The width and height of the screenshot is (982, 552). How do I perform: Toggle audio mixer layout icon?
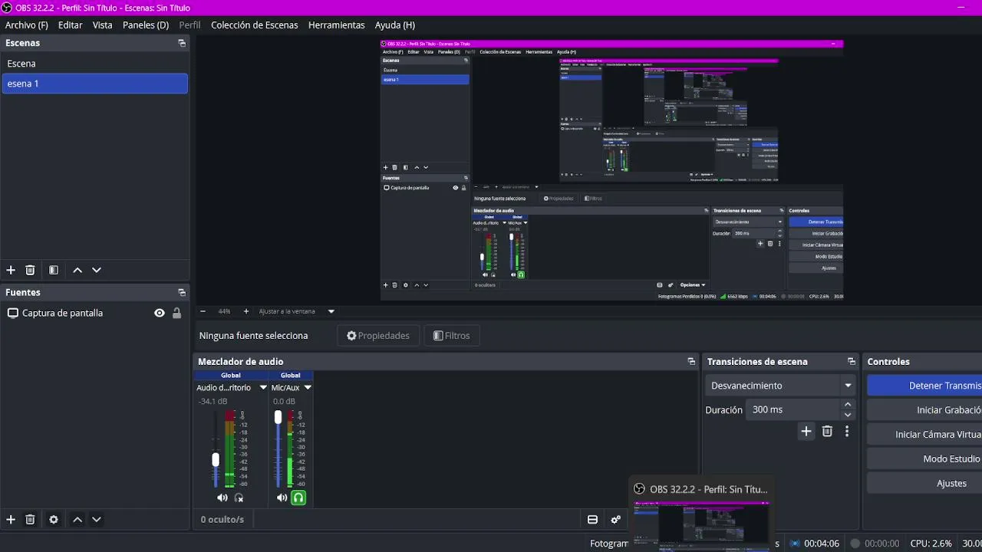click(592, 520)
